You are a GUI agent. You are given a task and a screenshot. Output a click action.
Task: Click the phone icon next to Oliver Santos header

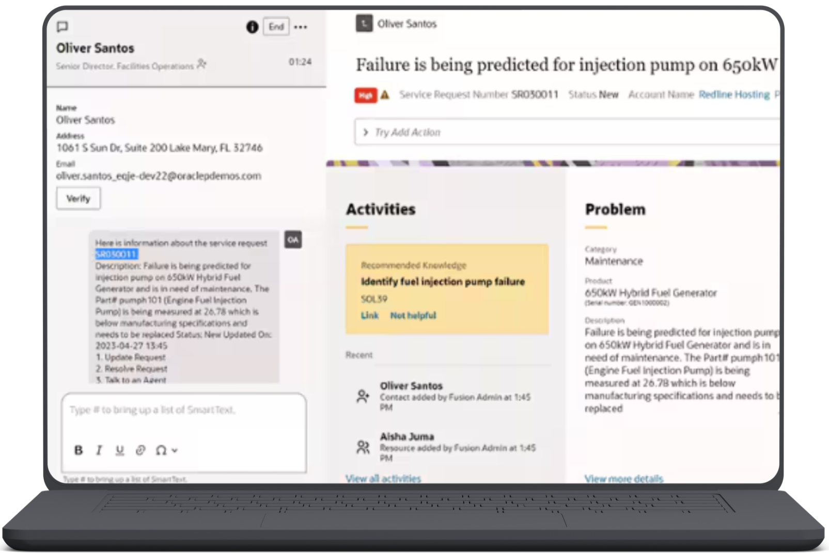tap(364, 24)
